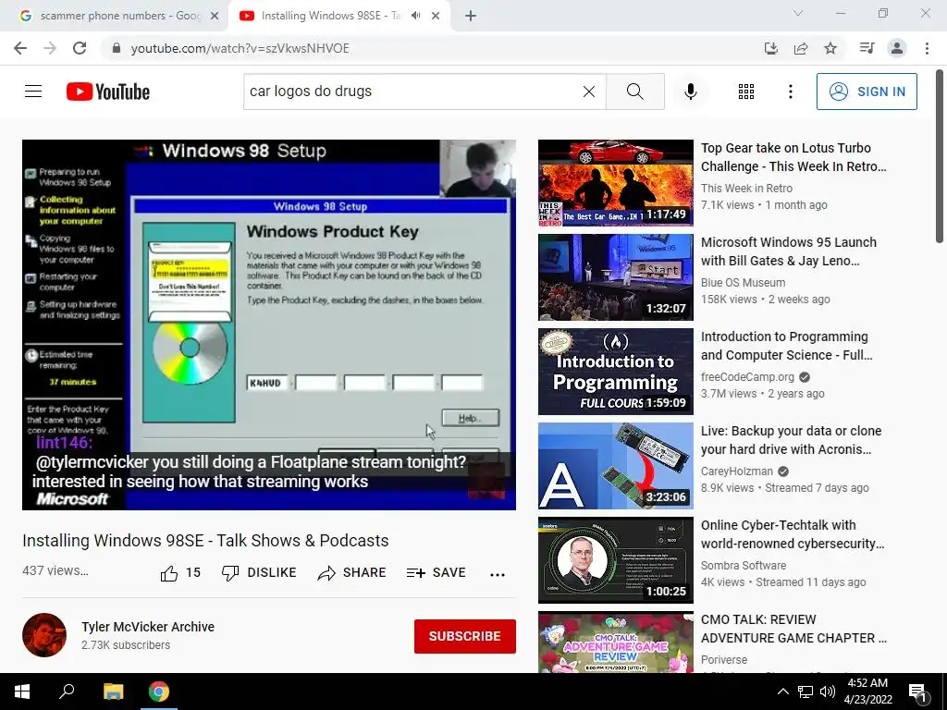
Task: View site info padlock icon
Action: tap(117, 48)
